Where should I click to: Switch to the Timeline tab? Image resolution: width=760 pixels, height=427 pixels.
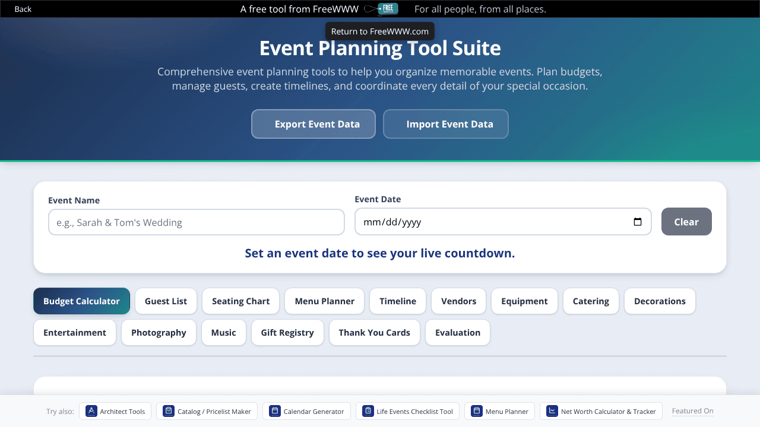[398, 301]
